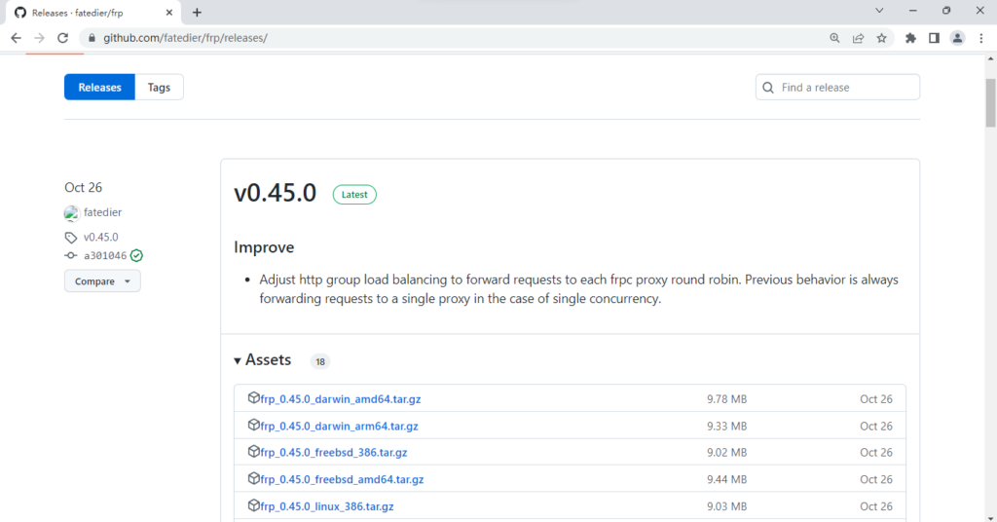The width and height of the screenshot is (997, 522).
Task: Open the zoom magnifier icon in address bar
Action: click(x=834, y=38)
